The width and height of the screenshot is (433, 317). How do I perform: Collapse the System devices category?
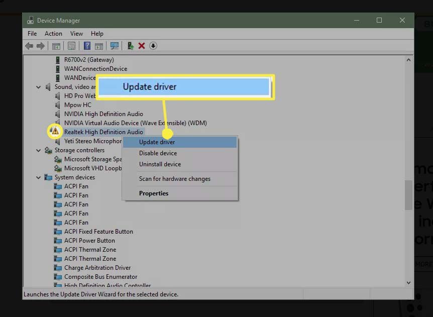click(x=38, y=177)
